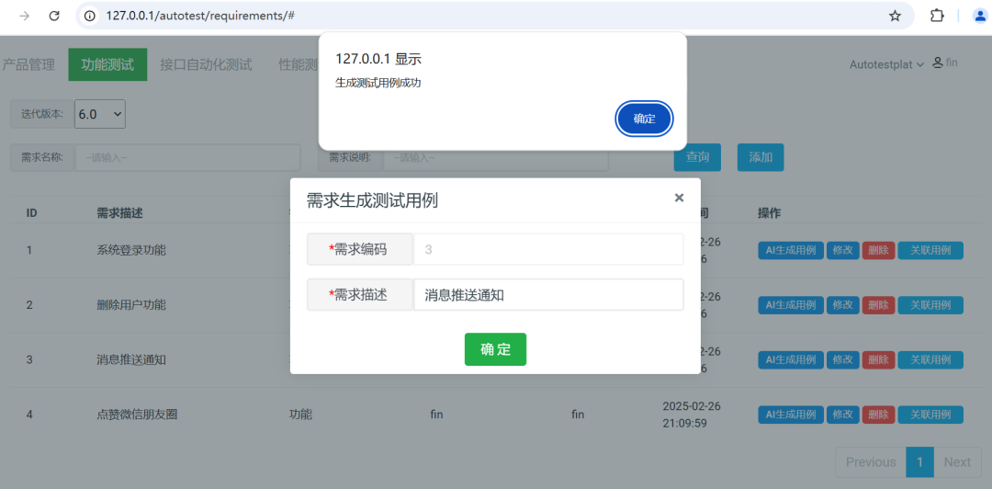Click the fin user icon
The image size is (992, 489).
coord(938,63)
